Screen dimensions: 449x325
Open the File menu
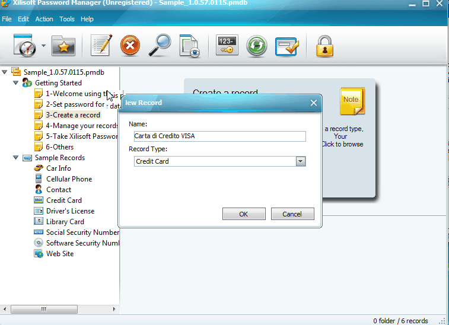7,19
